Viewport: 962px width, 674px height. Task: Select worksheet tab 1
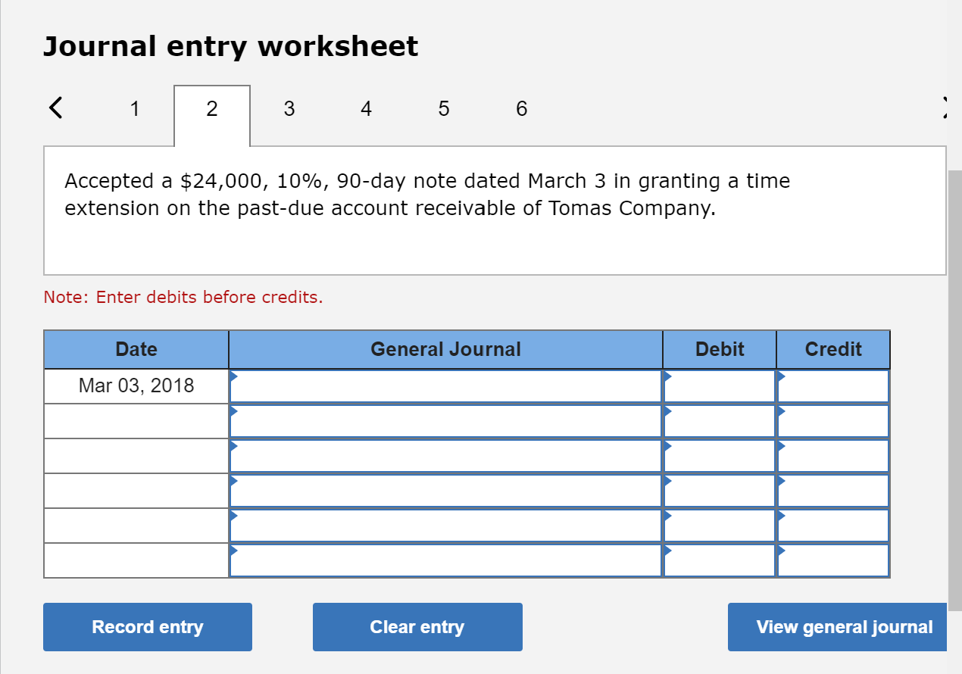(134, 108)
